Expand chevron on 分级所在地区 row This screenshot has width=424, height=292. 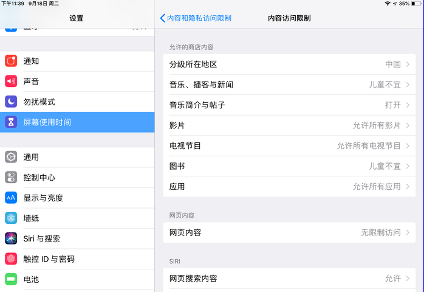[408, 64]
